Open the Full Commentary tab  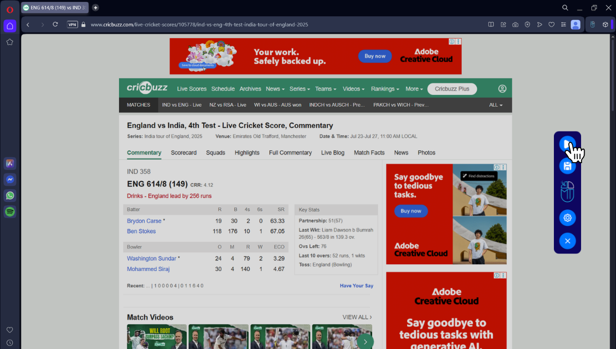coord(290,152)
